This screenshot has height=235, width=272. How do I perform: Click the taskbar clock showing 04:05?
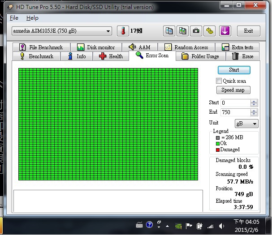[246, 226]
